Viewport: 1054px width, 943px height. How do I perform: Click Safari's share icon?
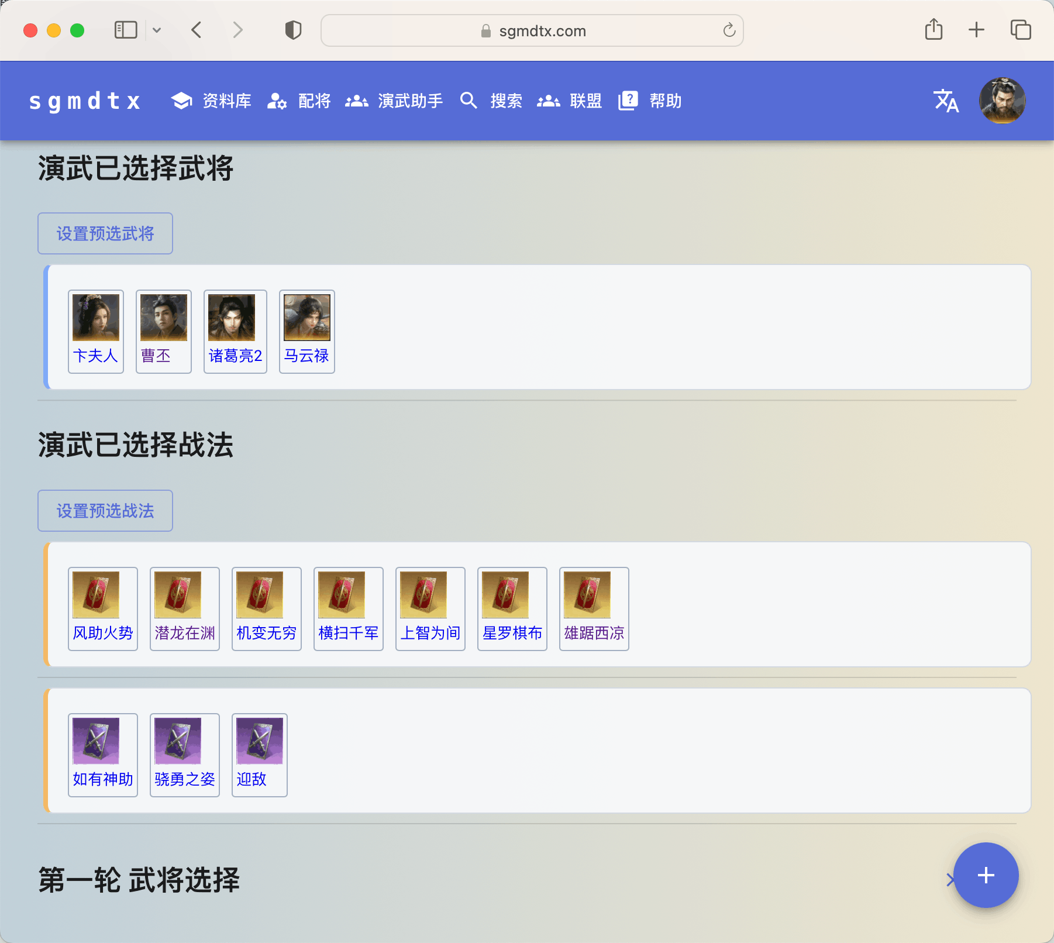[934, 30]
